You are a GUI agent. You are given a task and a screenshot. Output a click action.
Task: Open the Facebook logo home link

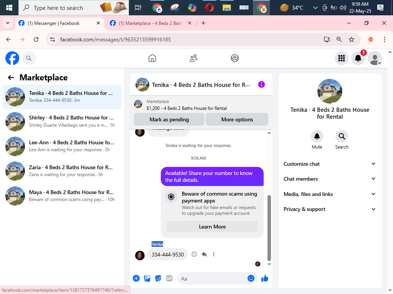[12, 58]
